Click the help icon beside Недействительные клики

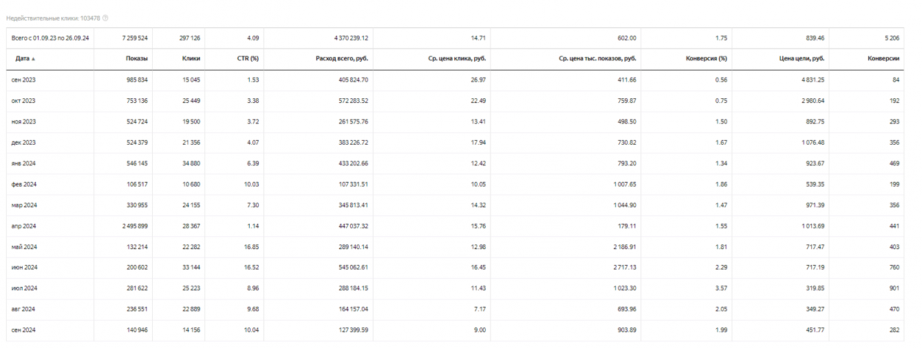tap(105, 18)
